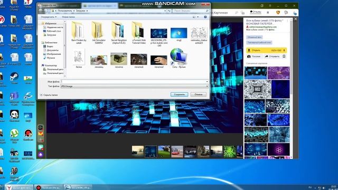Select the печатка1 image file
Screen dimensions: 338x190
[139, 61]
